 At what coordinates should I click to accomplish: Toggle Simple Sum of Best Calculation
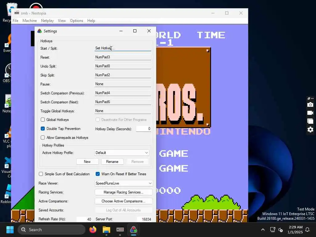pos(41,174)
